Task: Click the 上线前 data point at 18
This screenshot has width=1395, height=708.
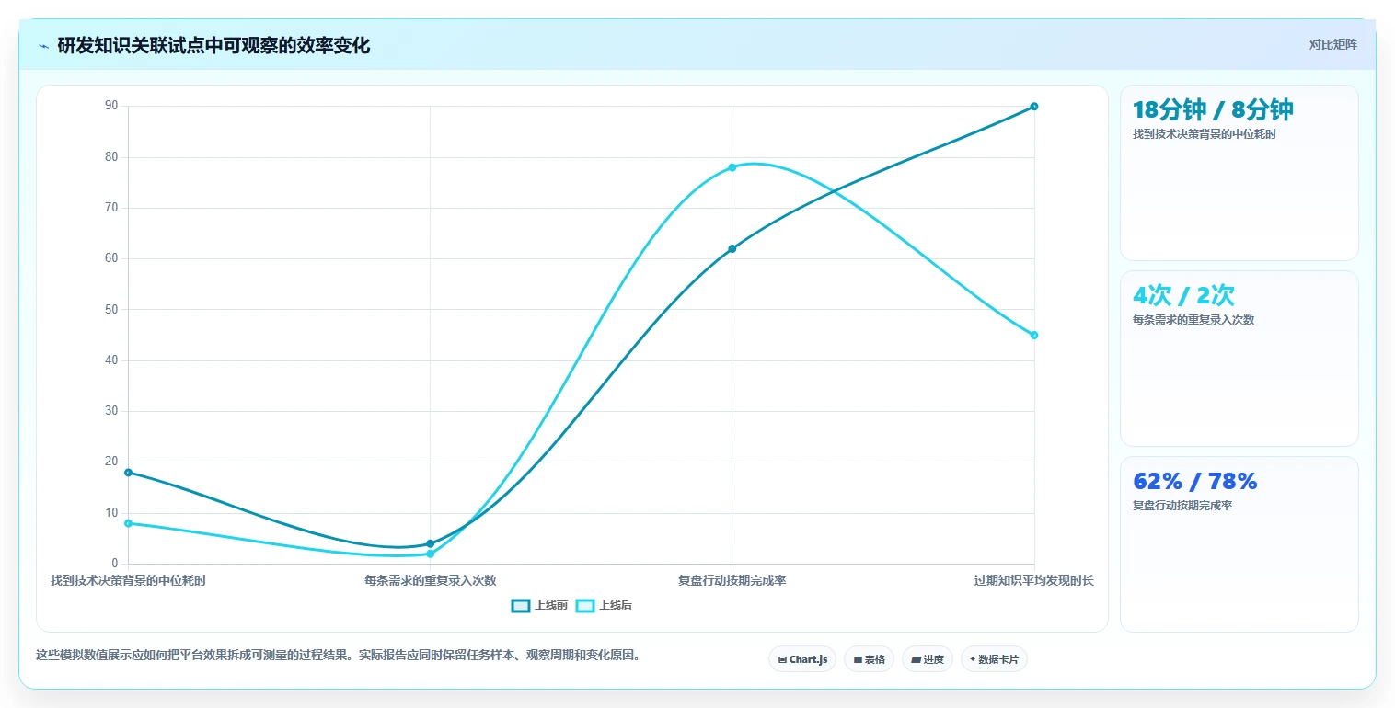Action: (128, 473)
